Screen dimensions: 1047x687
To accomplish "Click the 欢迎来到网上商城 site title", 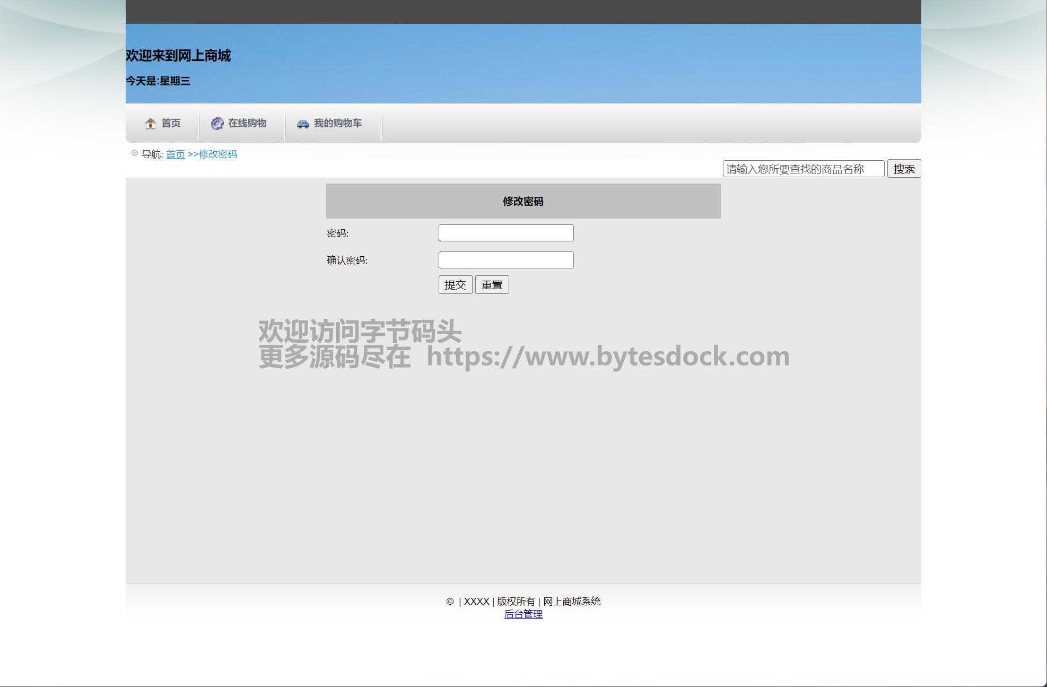I will point(178,56).
